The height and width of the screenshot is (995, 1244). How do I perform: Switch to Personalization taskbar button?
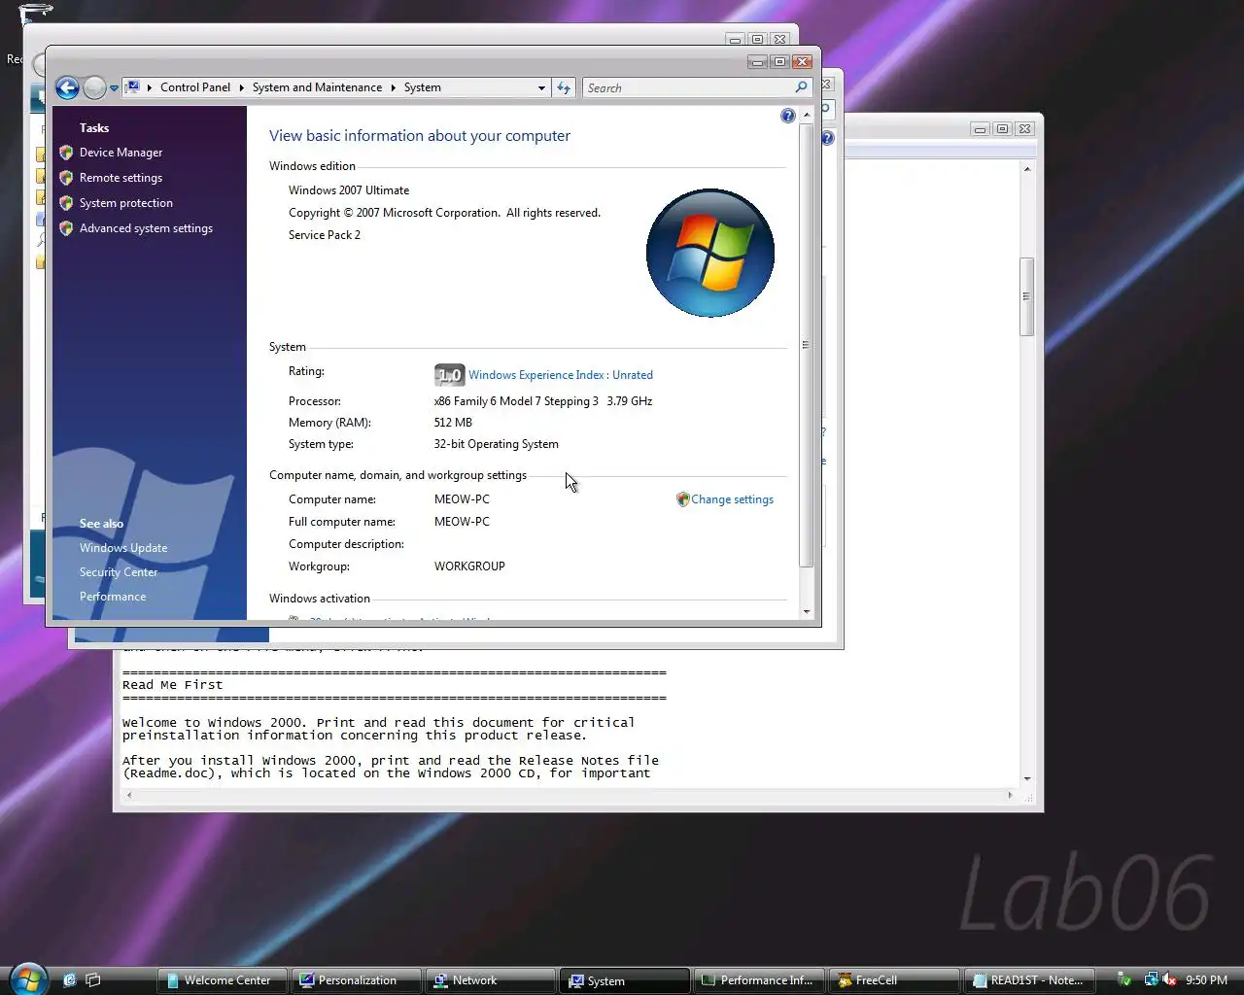click(x=357, y=980)
